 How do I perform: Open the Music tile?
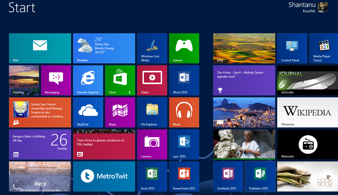click(184, 112)
